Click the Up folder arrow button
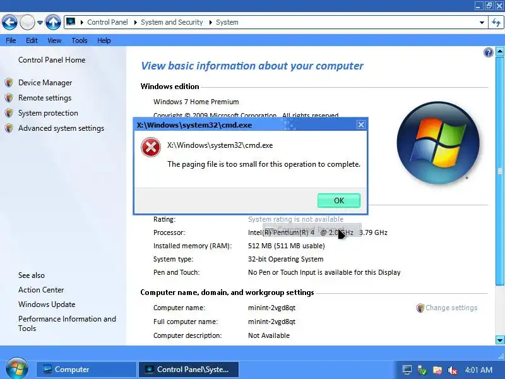The image size is (505, 379). [53, 22]
